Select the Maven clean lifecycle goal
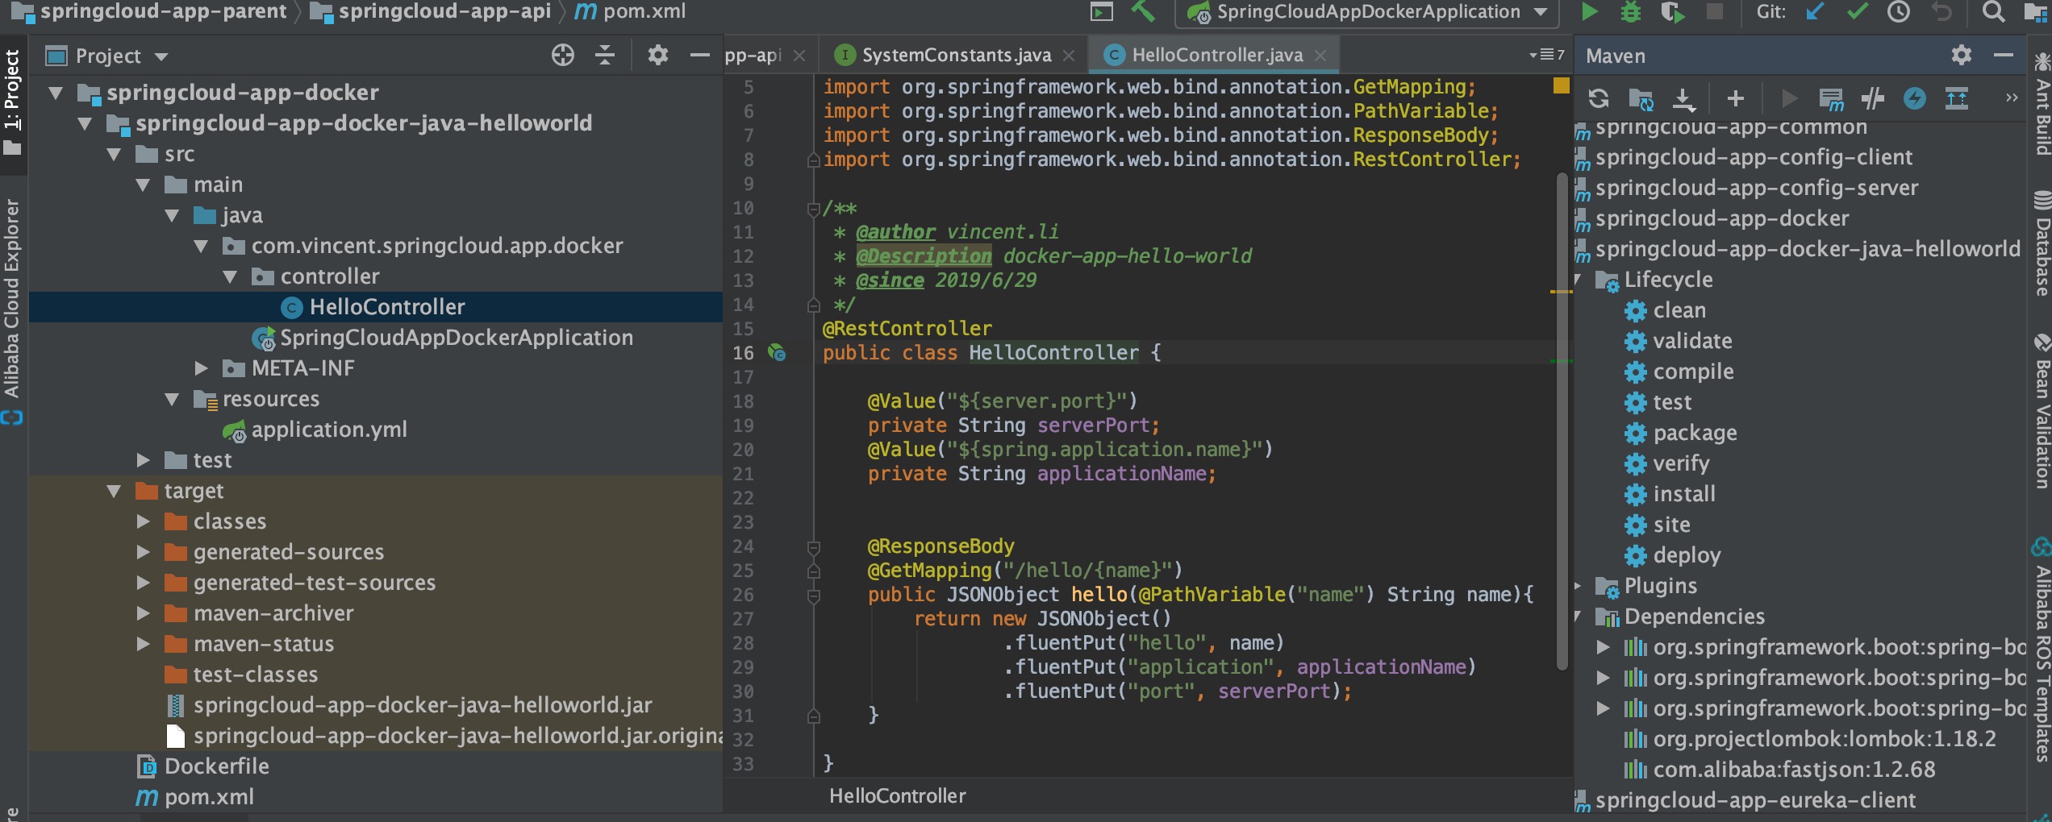The height and width of the screenshot is (822, 2052). click(x=1679, y=310)
